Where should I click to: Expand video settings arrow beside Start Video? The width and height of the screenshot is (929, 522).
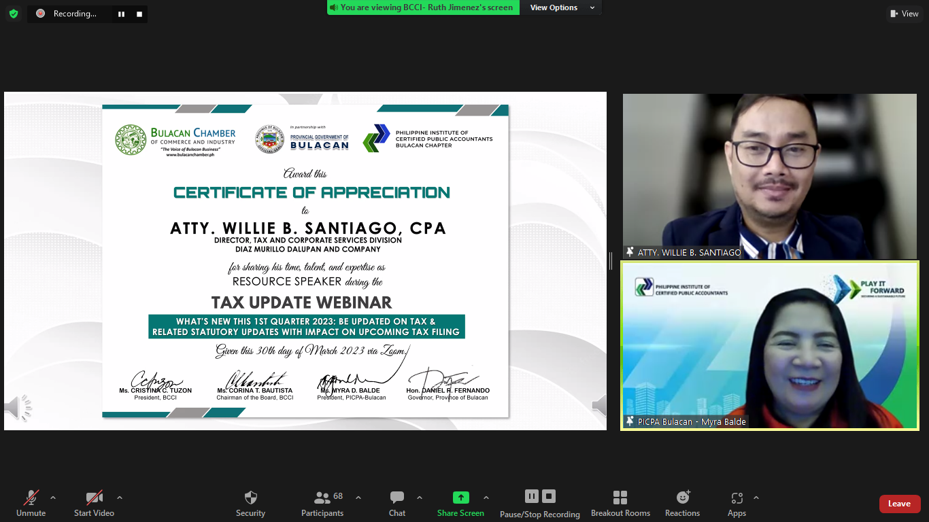120,498
